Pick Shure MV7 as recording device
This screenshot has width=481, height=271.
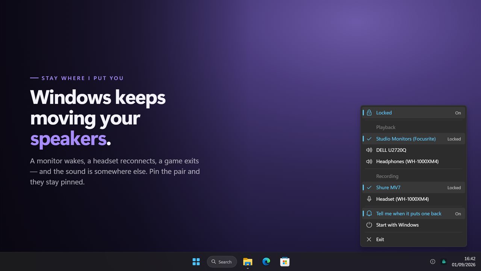pyautogui.click(x=413, y=187)
